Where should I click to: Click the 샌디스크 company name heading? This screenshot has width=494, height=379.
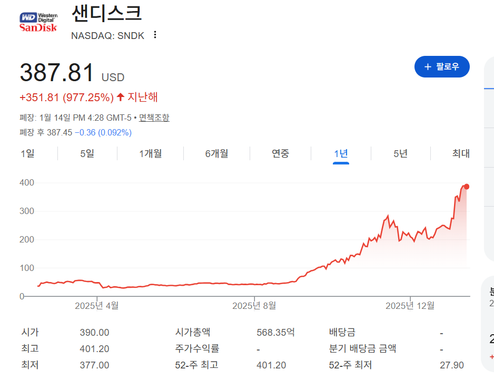(106, 14)
